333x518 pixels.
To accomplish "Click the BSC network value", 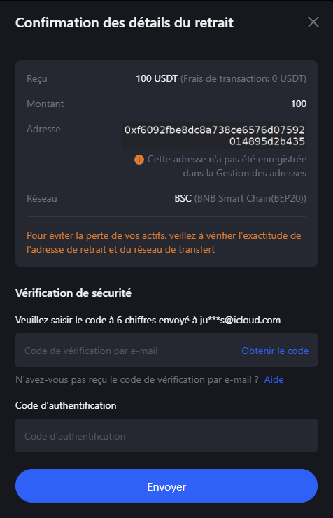I will (x=183, y=198).
